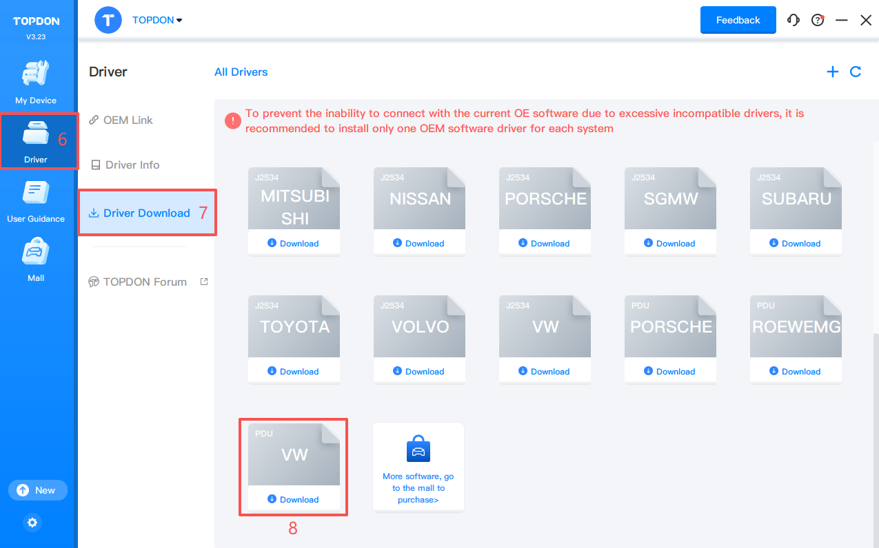The height and width of the screenshot is (548, 879).
Task: Select Driver Download menu item
Action: coord(146,213)
